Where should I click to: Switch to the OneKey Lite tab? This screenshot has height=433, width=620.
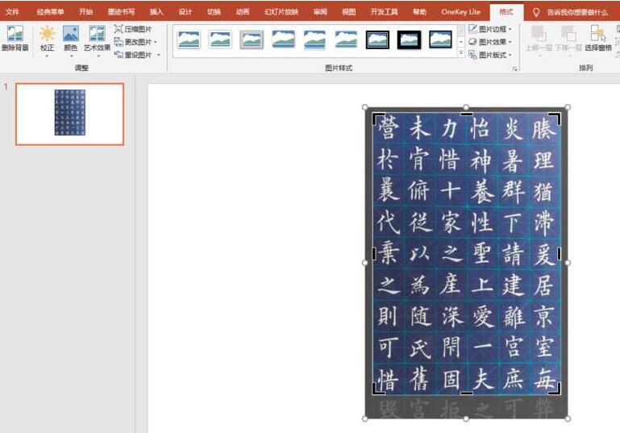tap(460, 12)
